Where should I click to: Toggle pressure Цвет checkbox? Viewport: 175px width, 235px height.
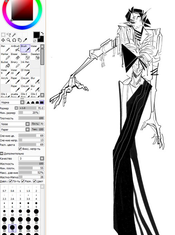point(35,181)
